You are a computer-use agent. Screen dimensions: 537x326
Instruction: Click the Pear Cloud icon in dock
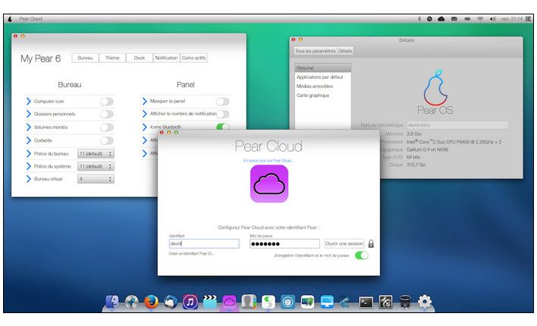pyautogui.click(x=229, y=302)
